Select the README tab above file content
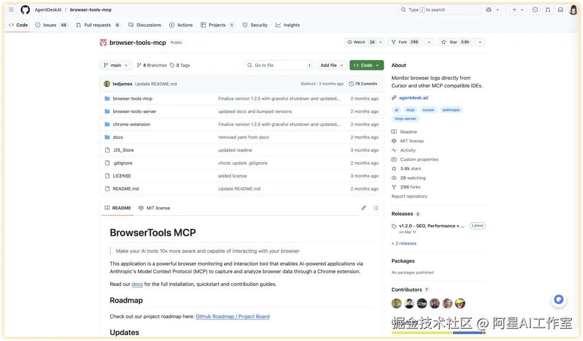 (118, 208)
